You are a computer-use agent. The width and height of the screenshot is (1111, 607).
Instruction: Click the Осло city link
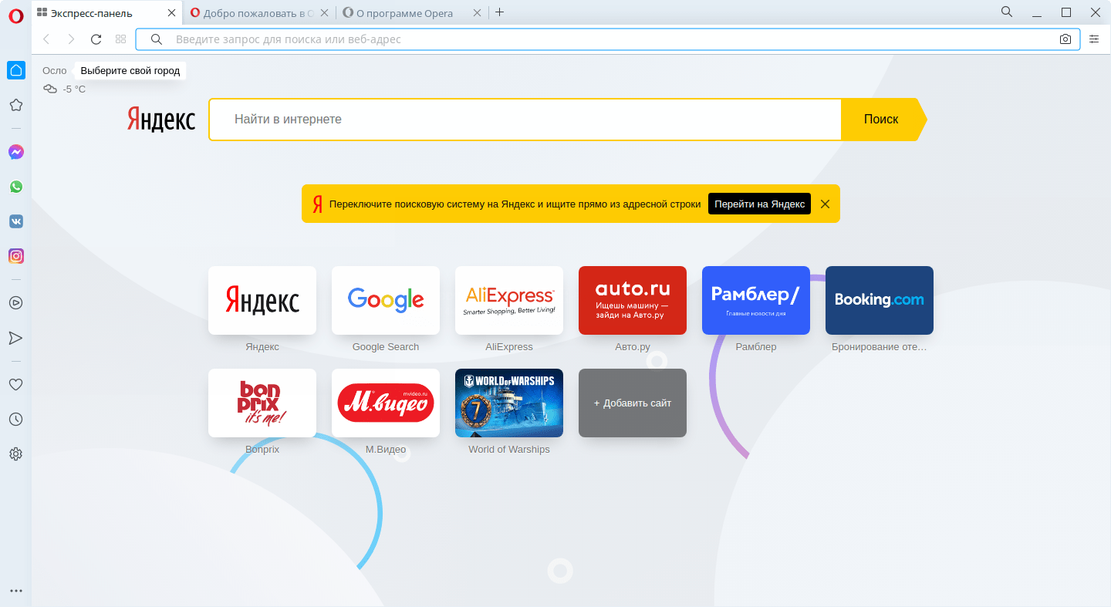(x=55, y=71)
